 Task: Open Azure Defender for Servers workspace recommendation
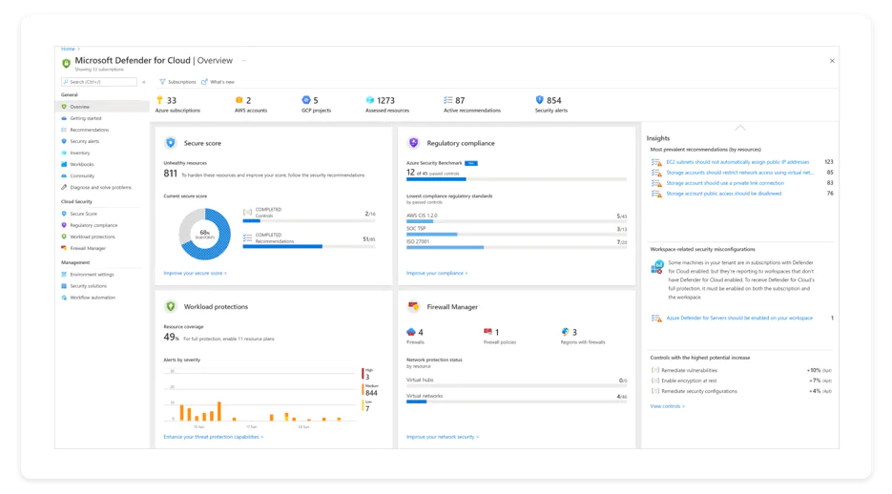point(739,318)
